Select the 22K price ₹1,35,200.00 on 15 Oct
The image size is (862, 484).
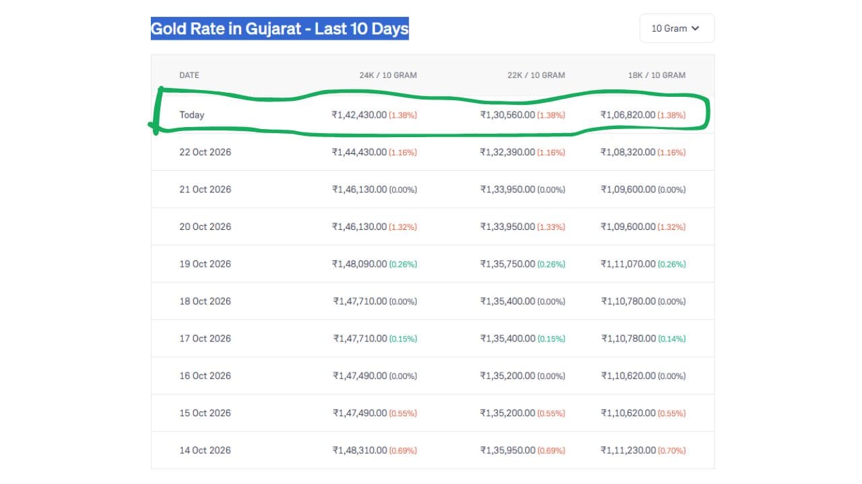[x=508, y=413]
